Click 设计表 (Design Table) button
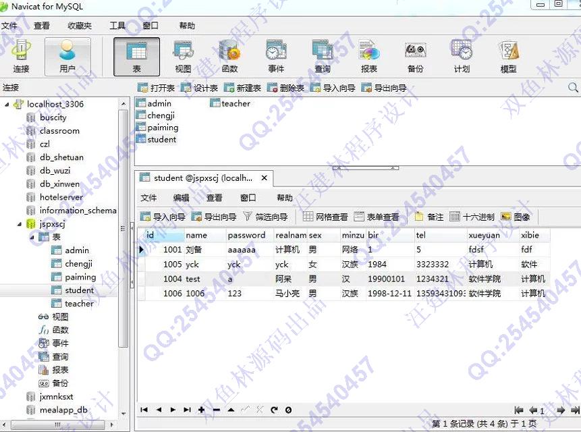This screenshot has height=432, width=581. coord(199,88)
